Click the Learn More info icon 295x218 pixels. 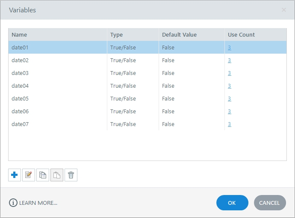coord(13,203)
